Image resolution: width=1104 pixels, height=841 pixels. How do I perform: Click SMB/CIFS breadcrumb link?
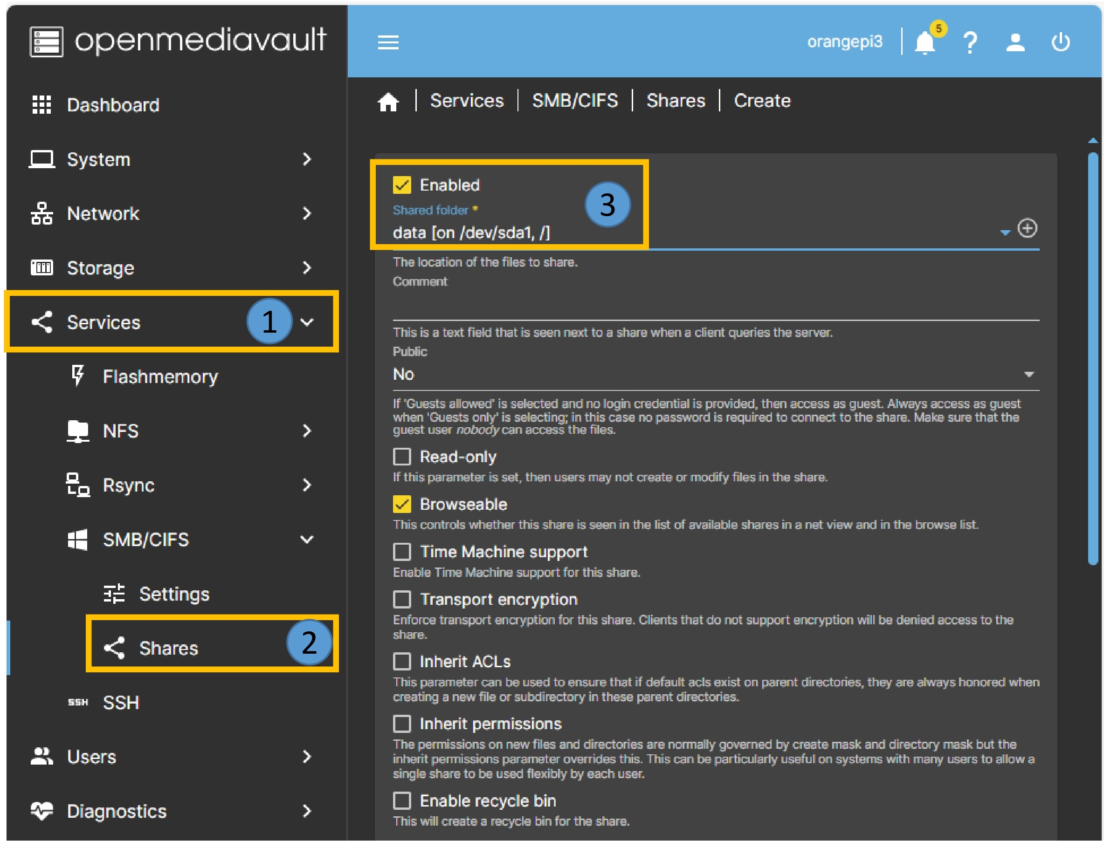(x=575, y=101)
